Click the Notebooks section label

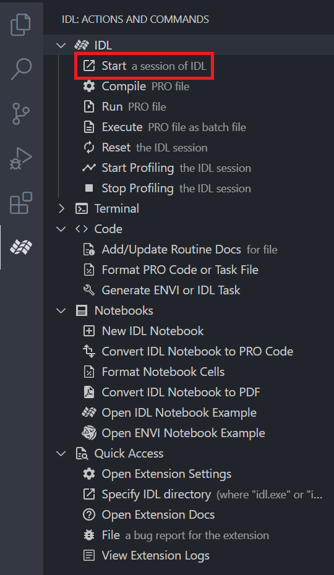124,310
